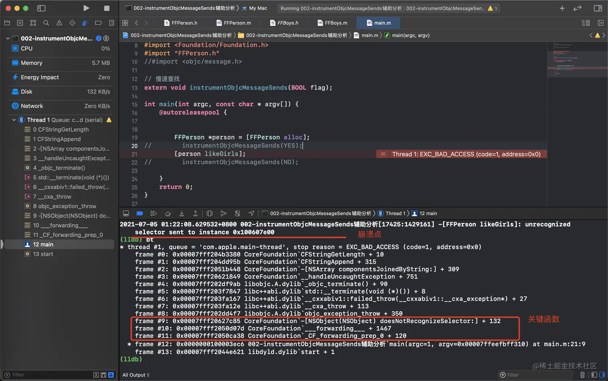Switch to the FFBoys.m tab
Screen dimensions: 608x381
click(333, 23)
